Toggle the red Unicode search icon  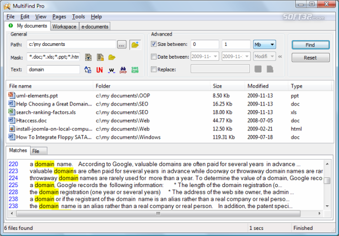[99, 70]
